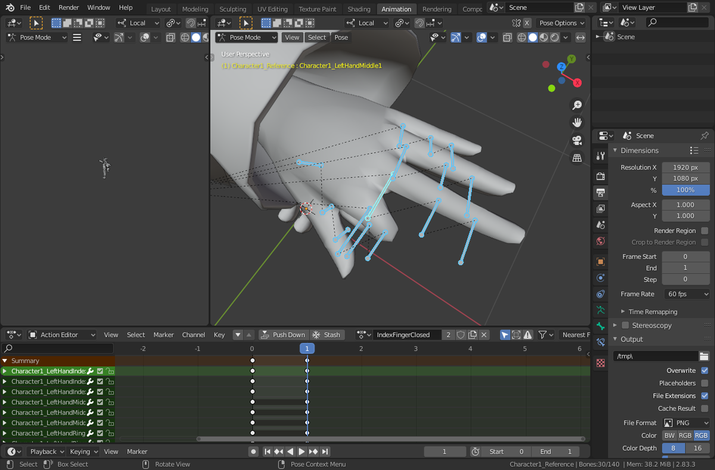715x470 pixels.
Task: Click the IndexFingerClosed action name field
Action: point(407,335)
